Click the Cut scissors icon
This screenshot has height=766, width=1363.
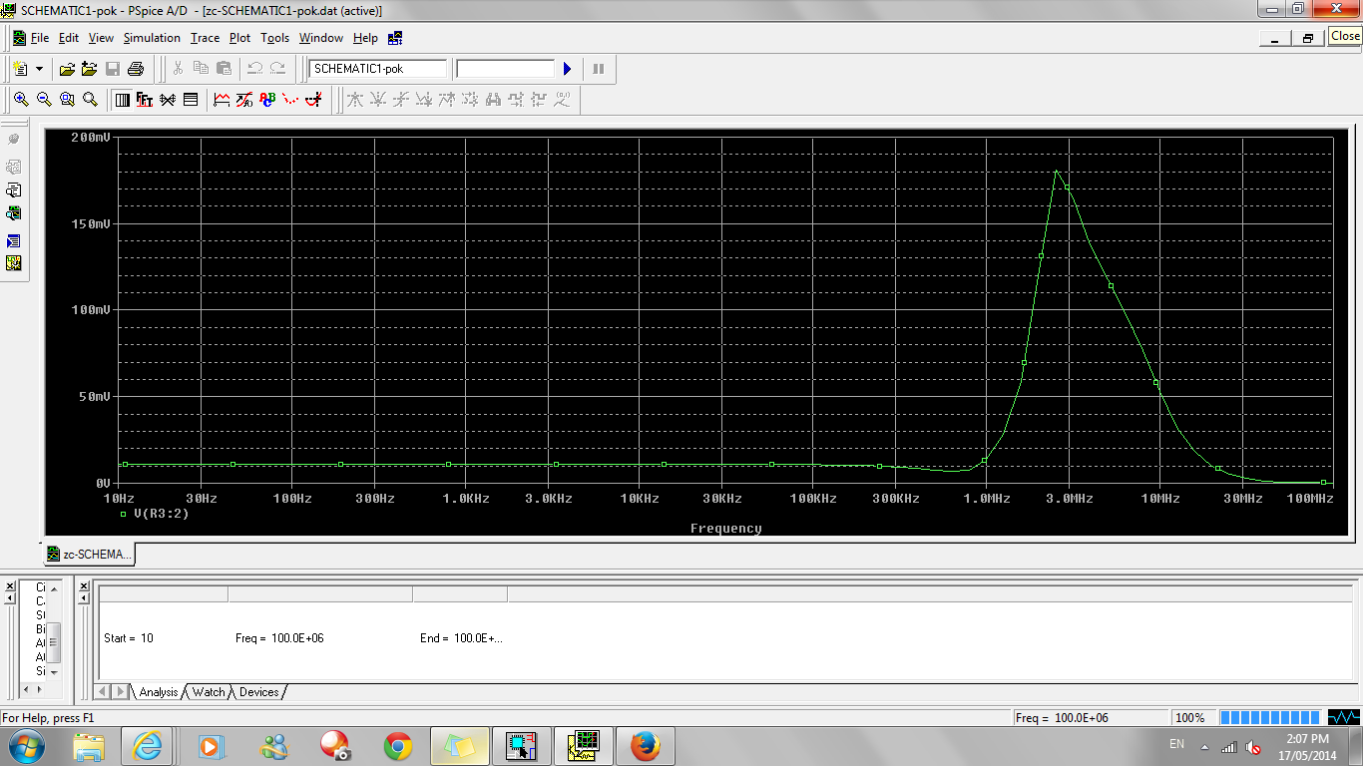(178, 69)
